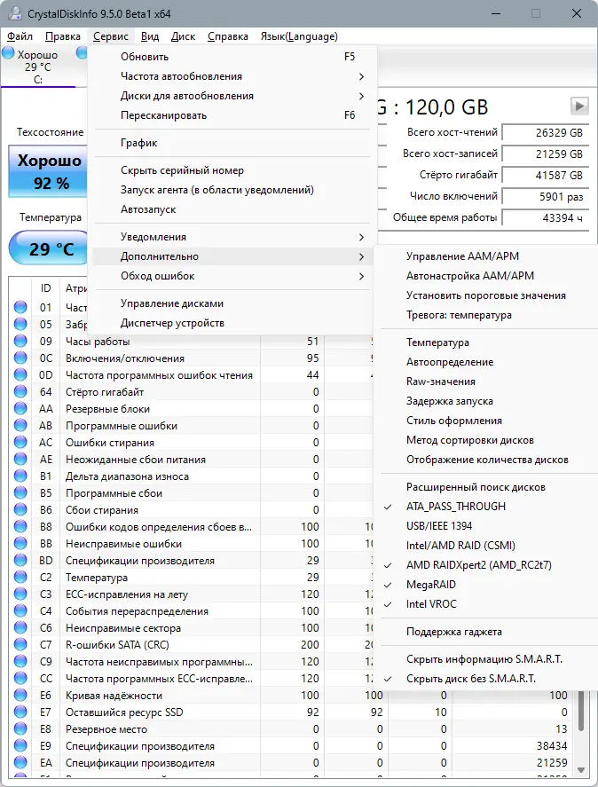Click the status orb for attribute E7
Image resolution: width=598 pixels, height=787 pixels.
pyautogui.click(x=20, y=712)
